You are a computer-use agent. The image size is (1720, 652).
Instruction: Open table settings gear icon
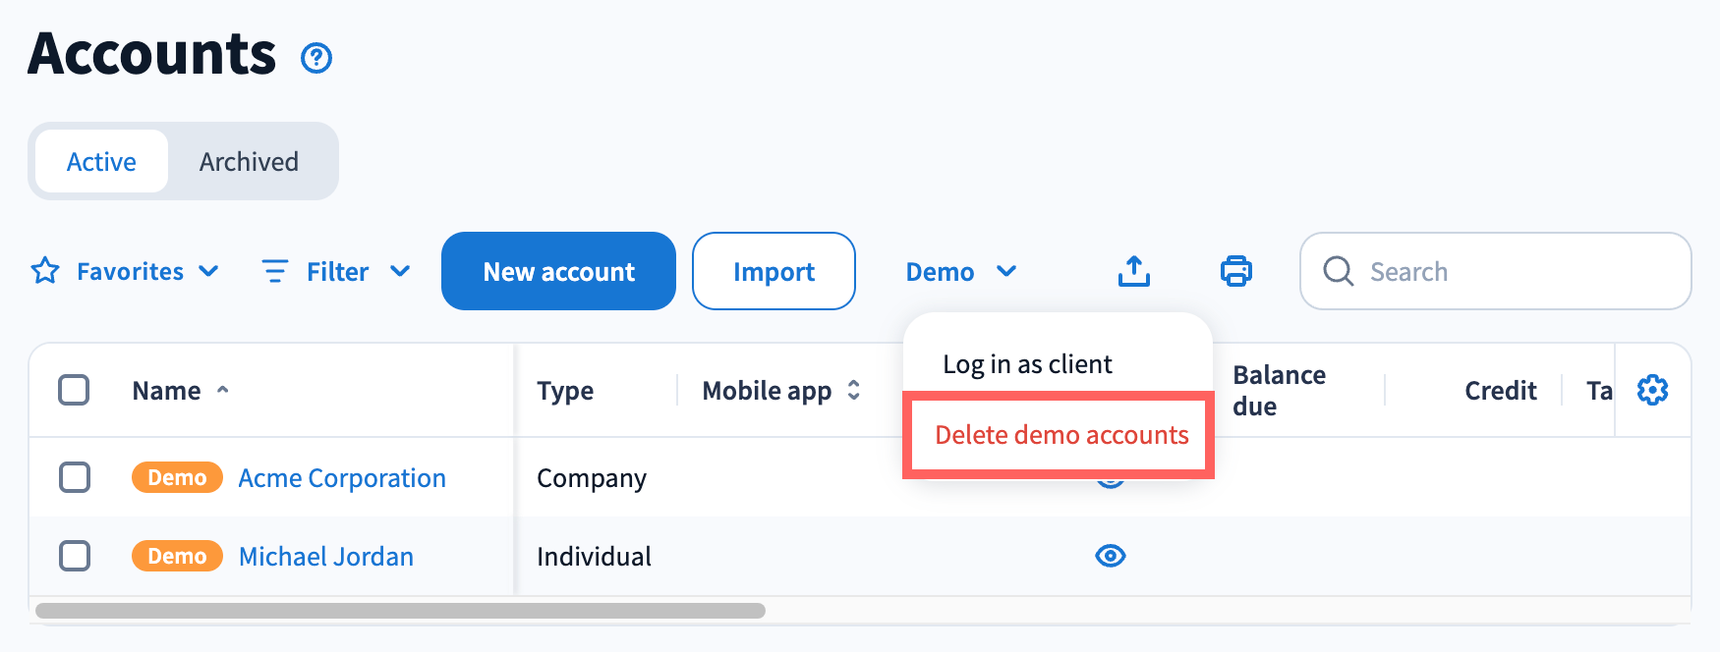coord(1652,390)
